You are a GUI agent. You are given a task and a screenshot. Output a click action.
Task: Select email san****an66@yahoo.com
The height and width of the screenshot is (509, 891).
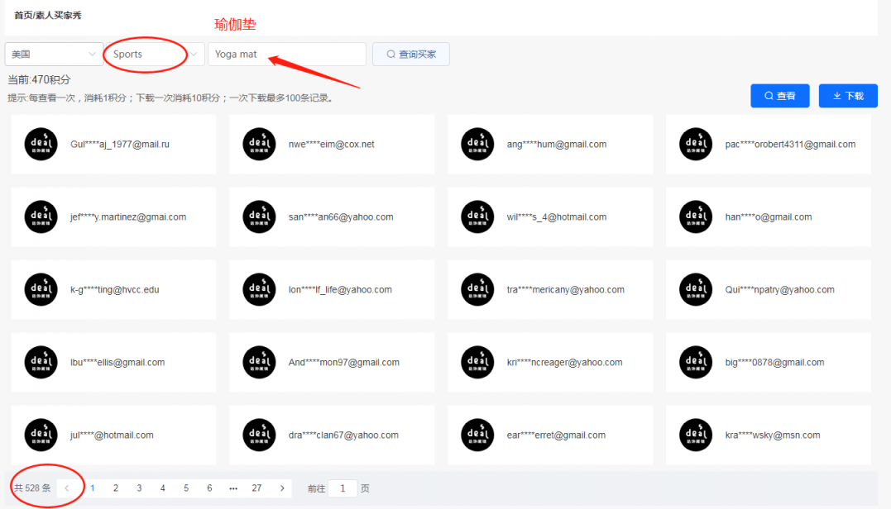(x=340, y=216)
